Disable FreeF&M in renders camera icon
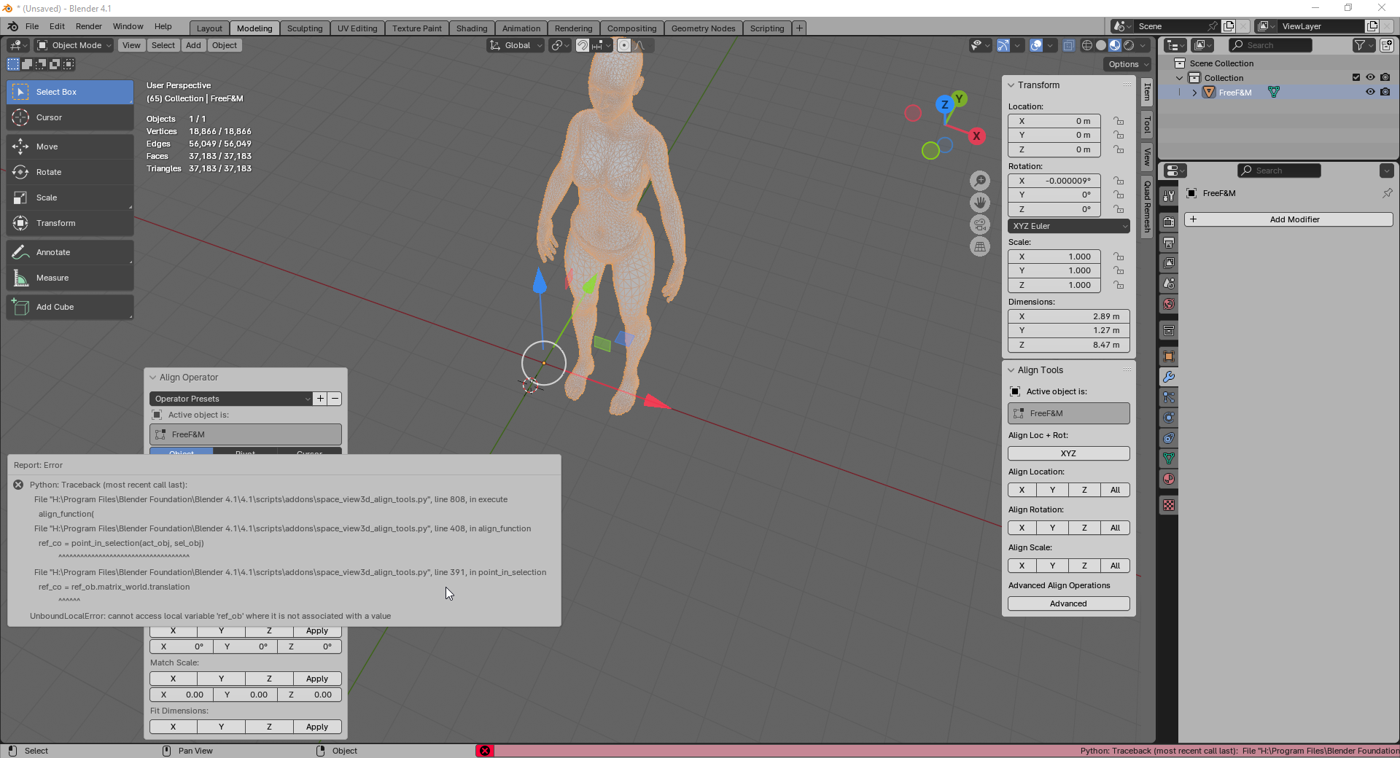Image resolution: width=1400 pixels, height=758 pixels. pos(1385,92)
